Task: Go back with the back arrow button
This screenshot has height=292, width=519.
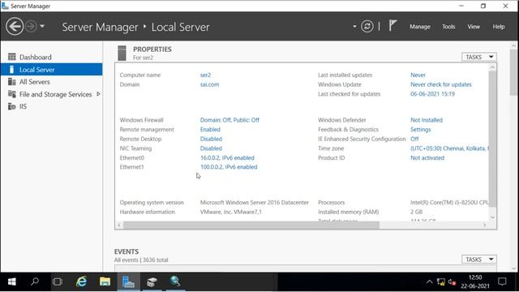Action: click(x=15, y=26)
